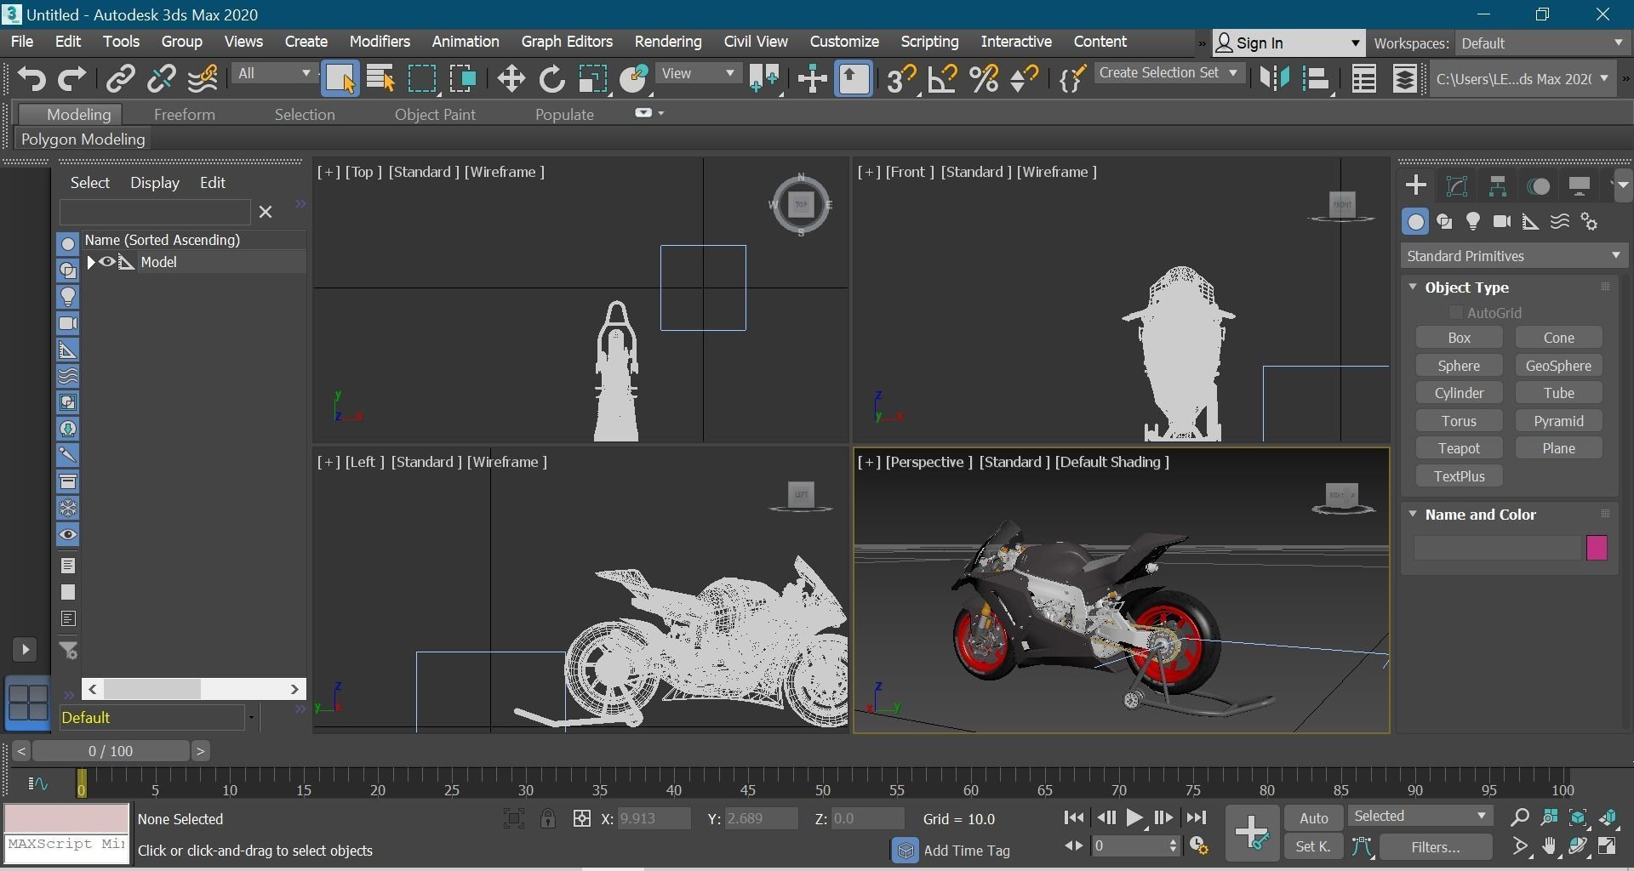Activate the Select Object tool
The image size is (1634, 871).
click(x=340, y=79)
